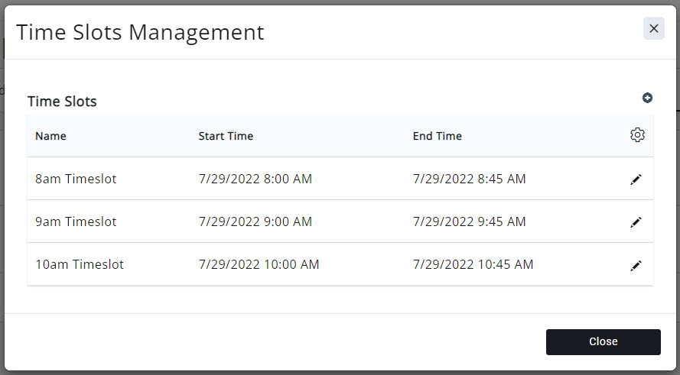Sort by the End Time column header
The width and height of the screenshot is (680, 375).
(437, 136)
